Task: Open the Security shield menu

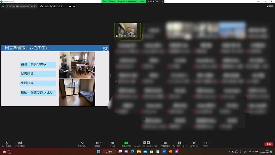Action: 82,144
